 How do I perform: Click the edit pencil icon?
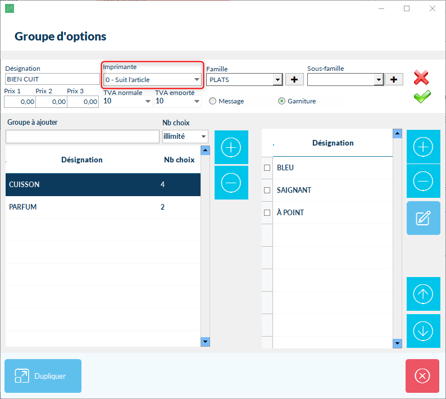pos(423,218)
